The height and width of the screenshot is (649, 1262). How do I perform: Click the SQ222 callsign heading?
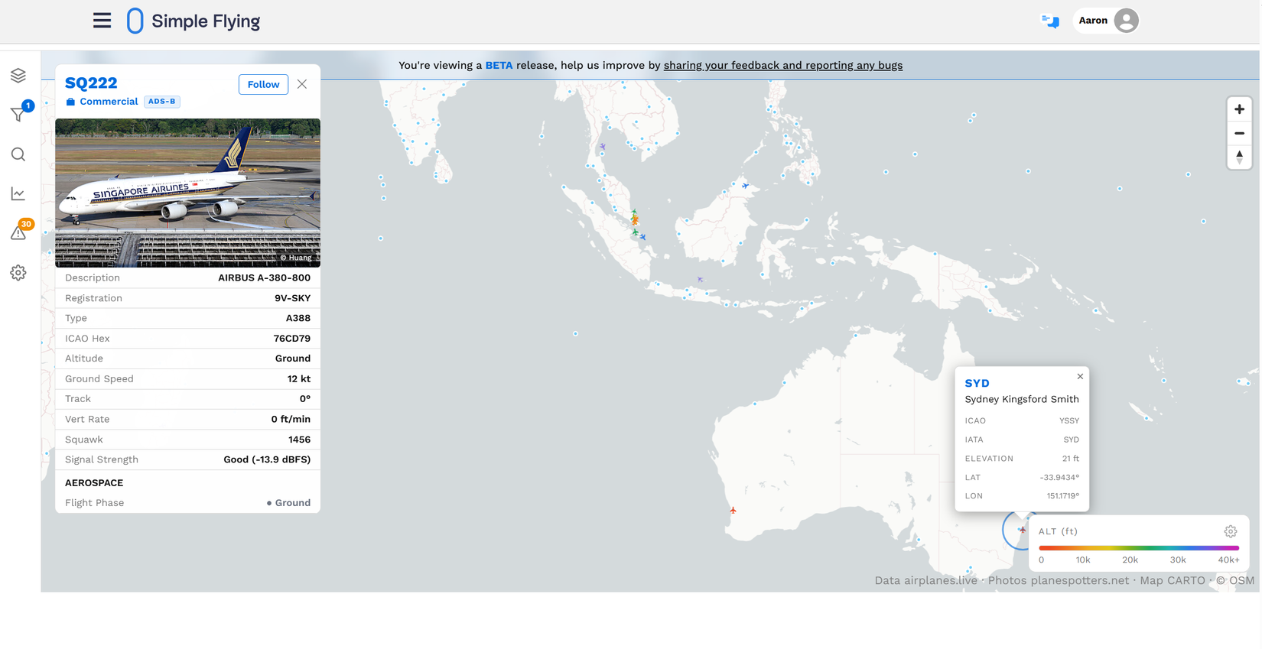91,83
